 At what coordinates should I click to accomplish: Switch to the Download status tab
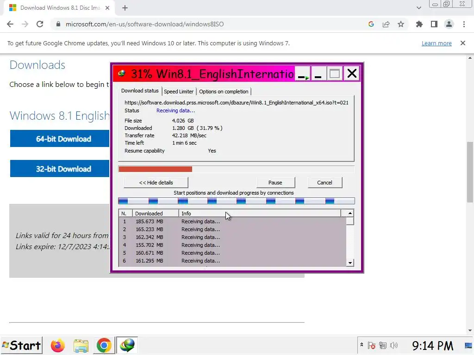click(x=140, y=91)
